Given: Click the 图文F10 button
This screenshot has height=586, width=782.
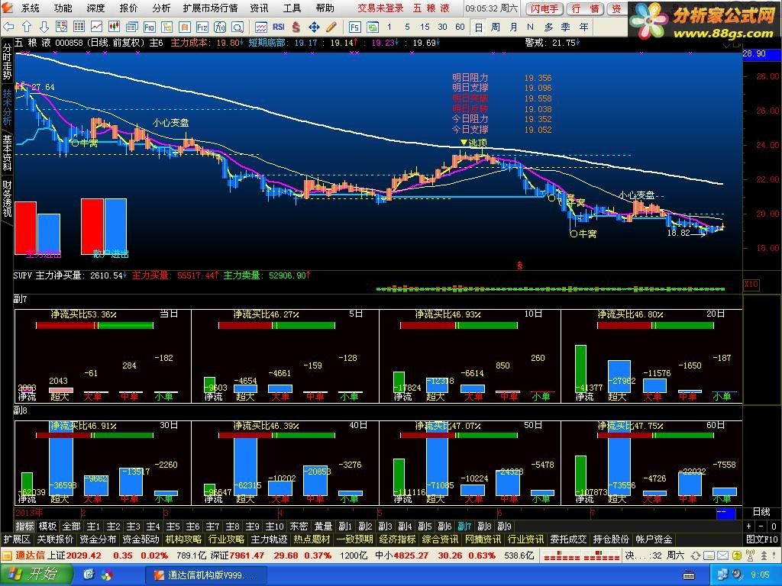Looking at the screenshot, I should click(762, 539).
